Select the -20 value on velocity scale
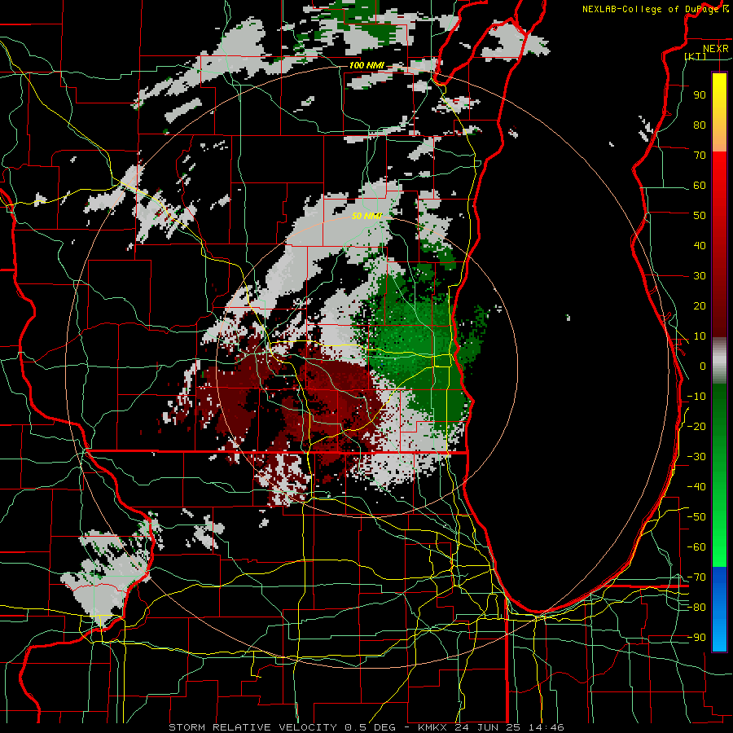 click(x=696, y=427)
